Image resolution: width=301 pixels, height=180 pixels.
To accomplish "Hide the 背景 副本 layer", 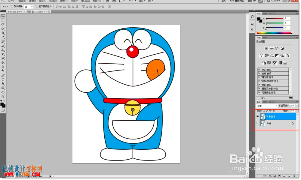I will point(258,116).
